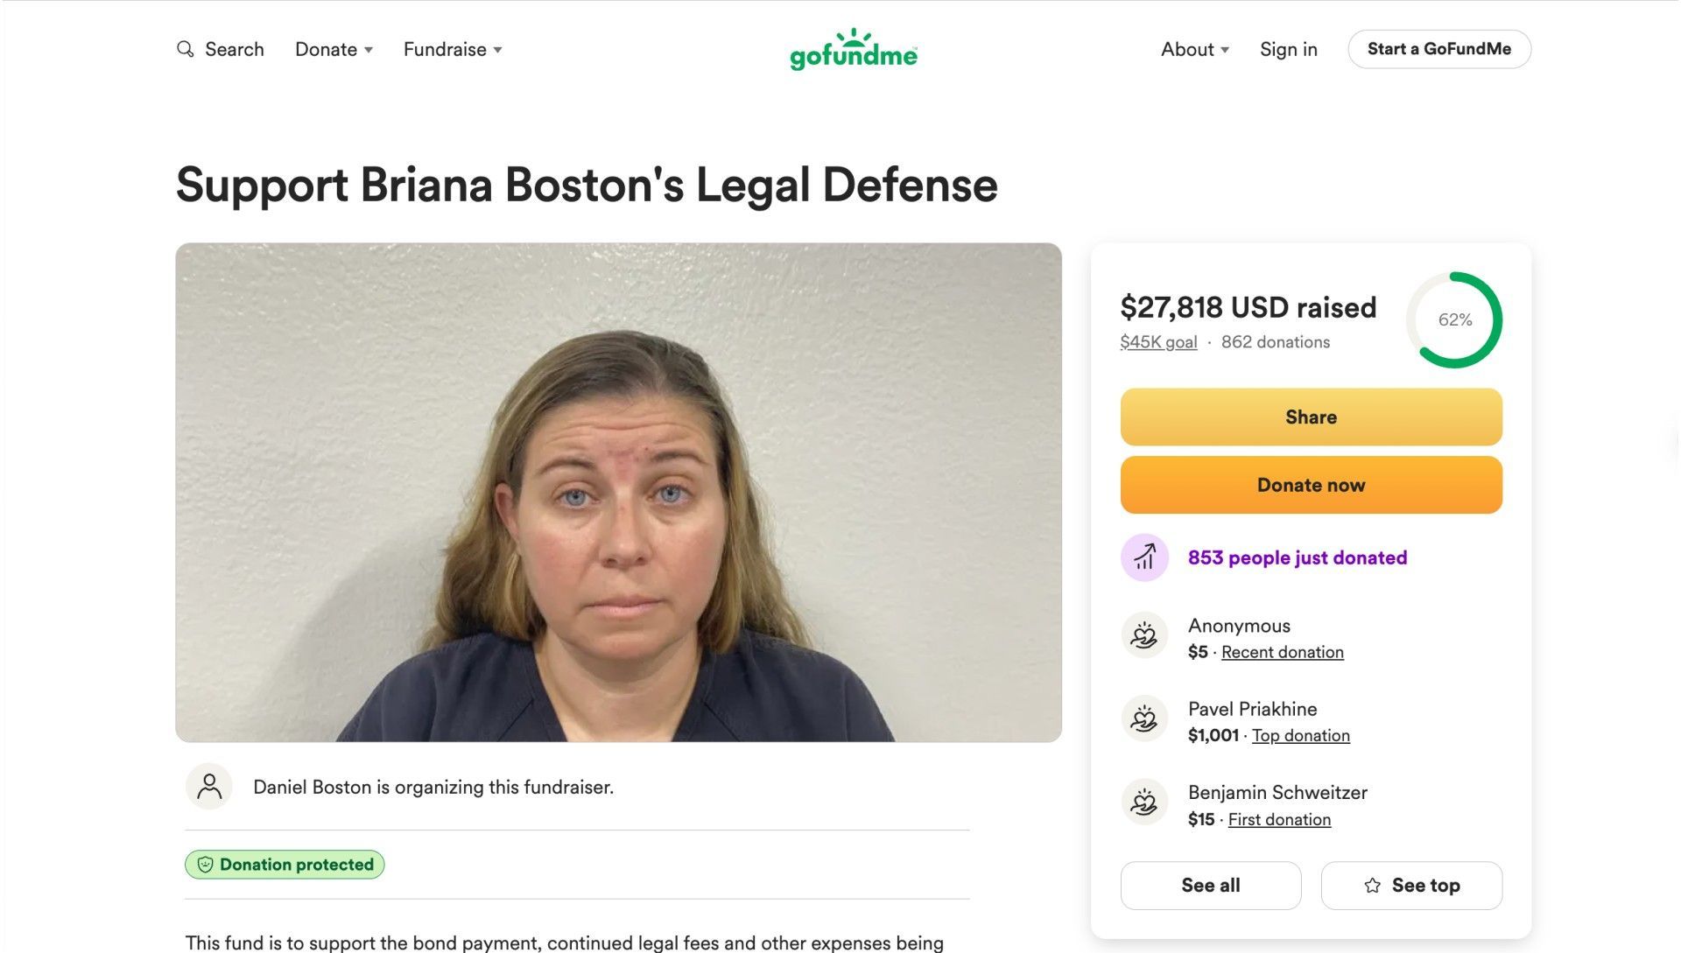
Task: Open the $45K goal link
Action: click(x=1158, y=342)
